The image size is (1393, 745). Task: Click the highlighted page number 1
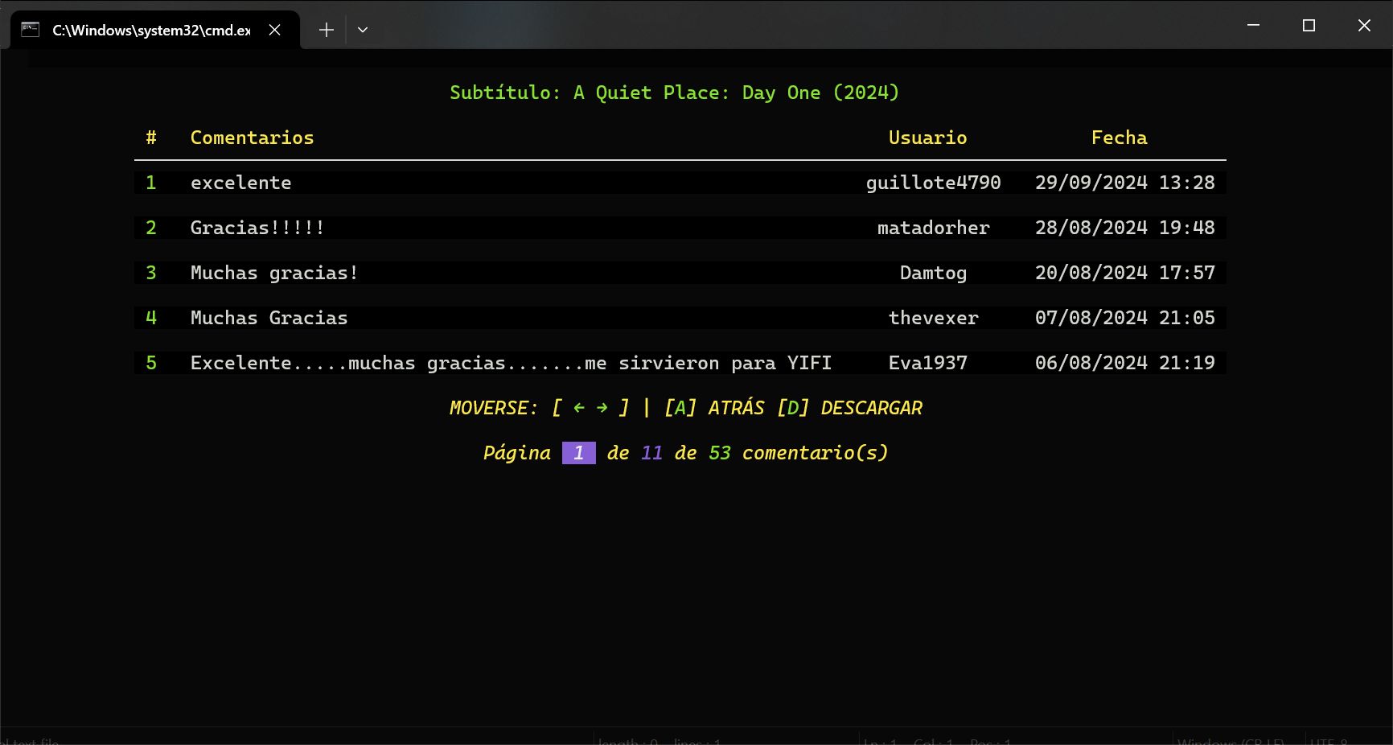579,453
